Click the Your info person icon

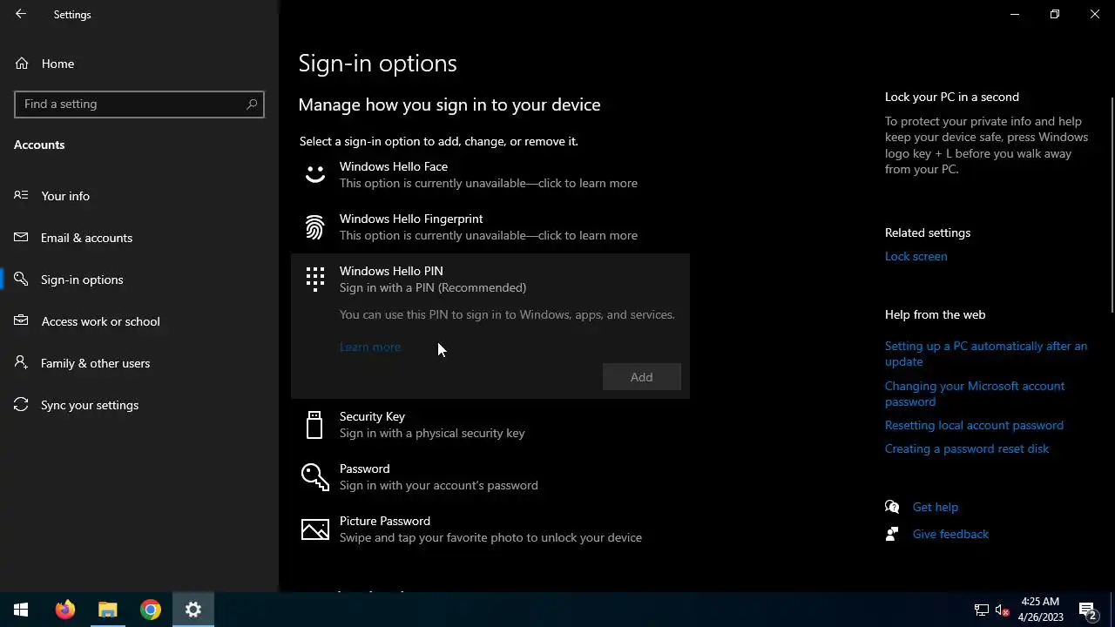point(21,195)
